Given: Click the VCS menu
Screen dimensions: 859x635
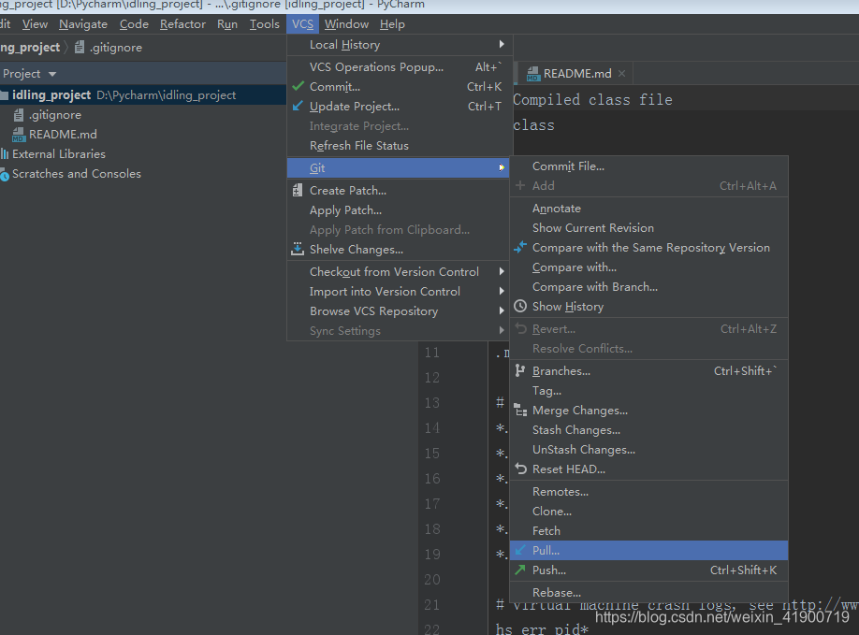Looking at the screenshot, I should click(302, 24).
